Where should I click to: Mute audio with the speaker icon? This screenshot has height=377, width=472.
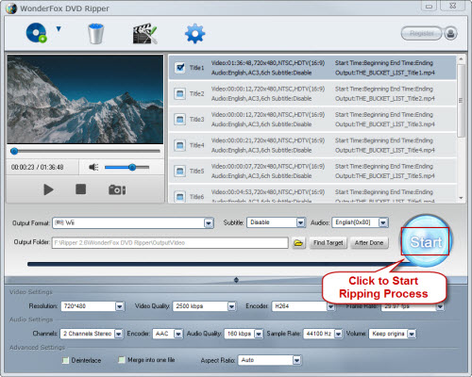pos(93,167)
